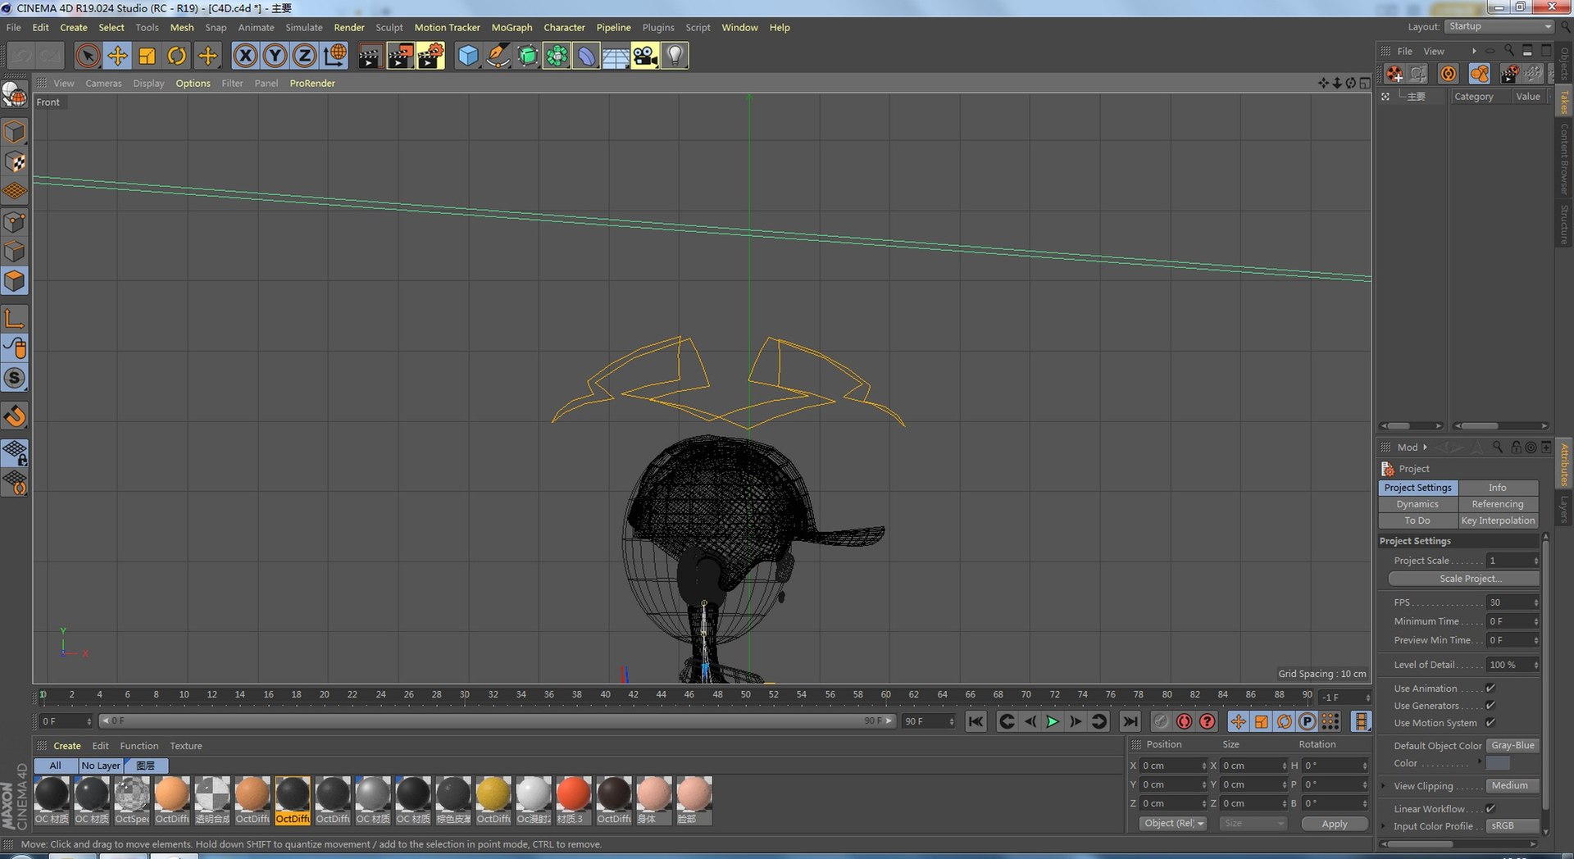
Task: Toggle the X axis lock
Action: [245, 56]
